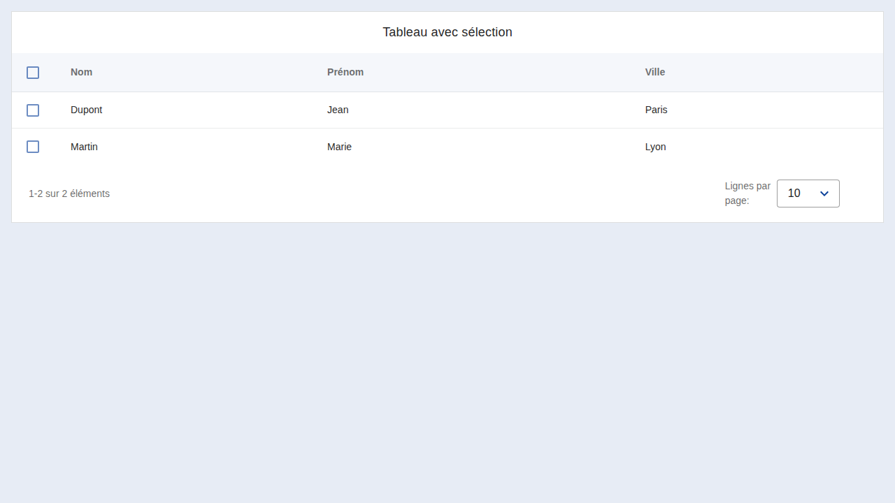Click the Ville column header
This screenshot has height=503, width=895.
coord(655,72)
